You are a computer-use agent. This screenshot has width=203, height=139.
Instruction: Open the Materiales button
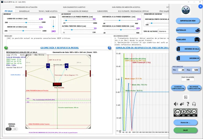tap(188, 30)
